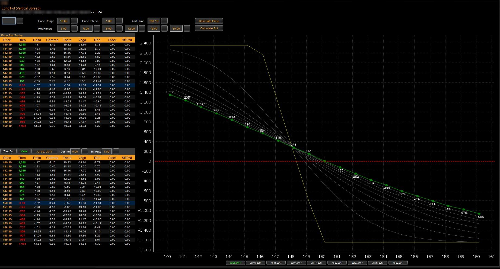This screenshot has height=269, width=500.
Task: Click the Calculate Pct button
Action: pyautogui.click(x=209, y=28)
